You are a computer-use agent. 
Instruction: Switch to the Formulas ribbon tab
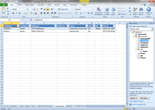pos(41,5)
